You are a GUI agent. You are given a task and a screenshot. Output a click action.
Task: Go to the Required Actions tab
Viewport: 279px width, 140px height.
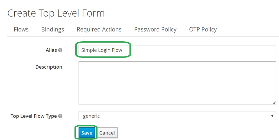point(99,30)
